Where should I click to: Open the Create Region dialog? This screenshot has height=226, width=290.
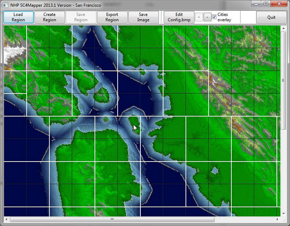(49, 17)
